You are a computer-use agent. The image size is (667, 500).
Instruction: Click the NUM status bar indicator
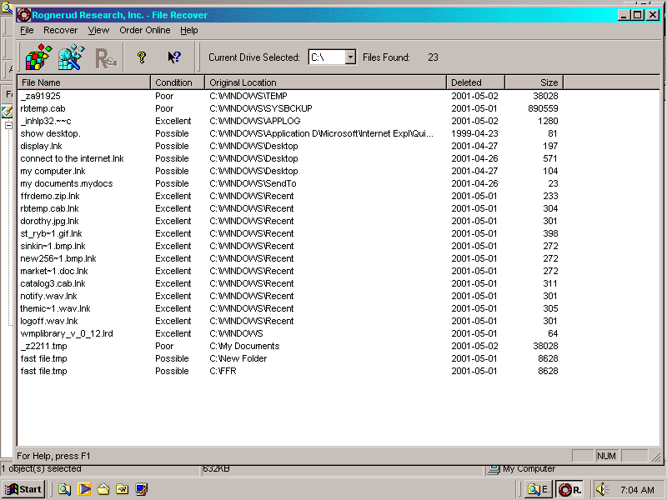(606, 456)
